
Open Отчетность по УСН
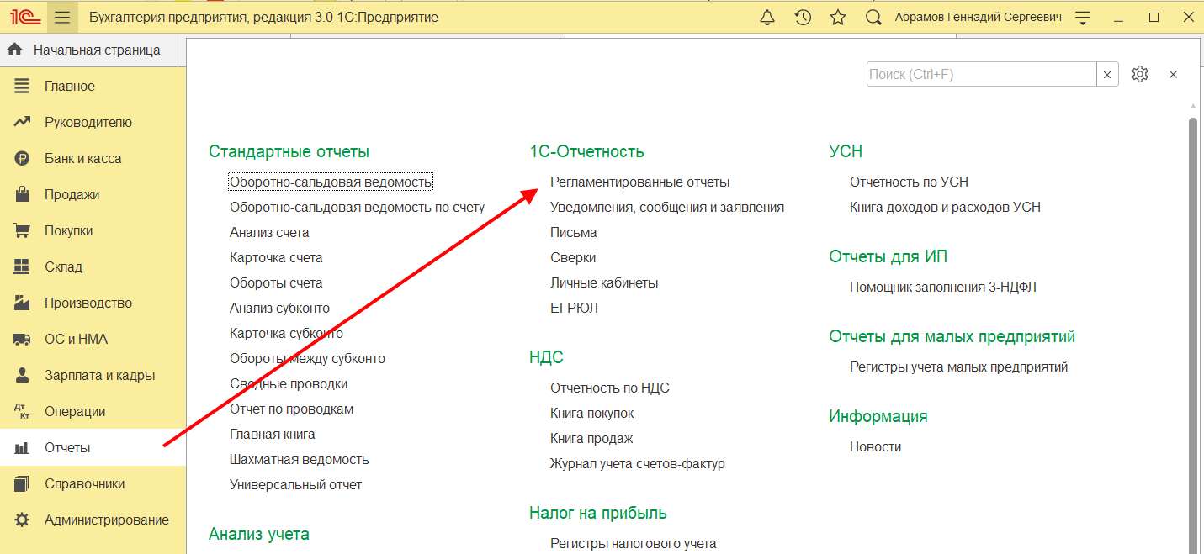click(910, 182)
